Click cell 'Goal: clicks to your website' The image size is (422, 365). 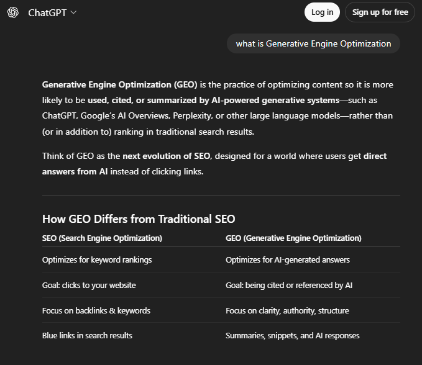pyautogui.click(x=89, y=285)
